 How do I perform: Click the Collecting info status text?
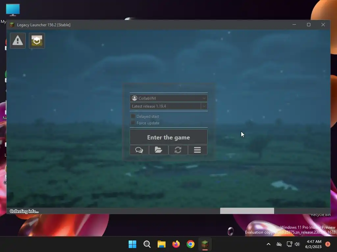click(24, 211)
